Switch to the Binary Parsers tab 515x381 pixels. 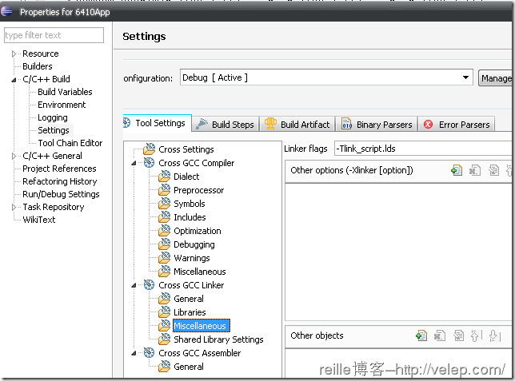pos(377,125)
